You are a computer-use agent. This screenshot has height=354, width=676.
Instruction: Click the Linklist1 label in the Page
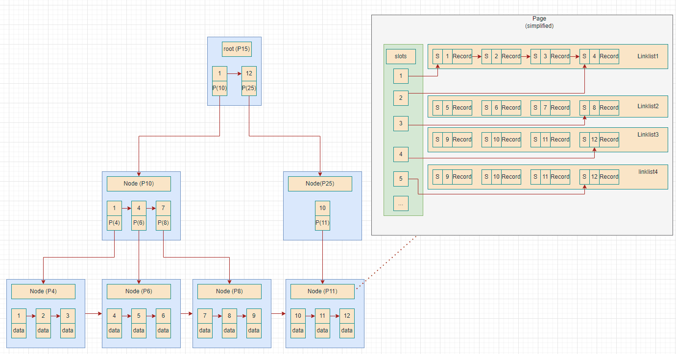pyautogui.click(x=648, y=56)
